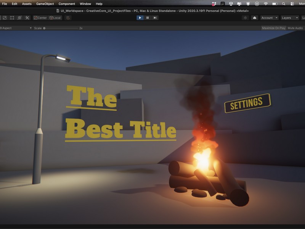This screenshot has height=229, width=305.
Task: Click the Step frame button
Action: coord(155,18)
